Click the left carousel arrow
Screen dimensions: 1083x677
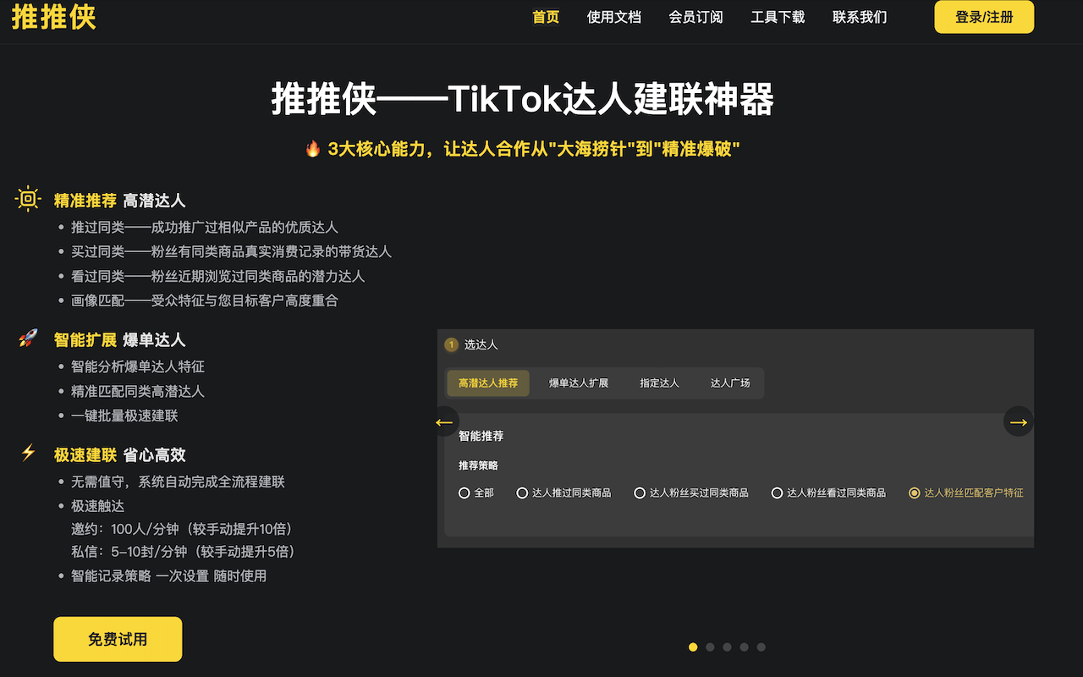point(444,421)
